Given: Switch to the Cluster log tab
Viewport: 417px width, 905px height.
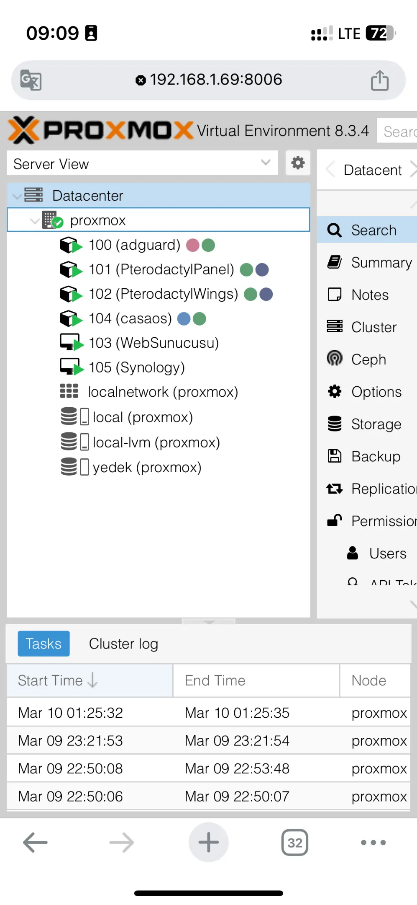Looking at the screenshot, I should click(x=123, y=644).
